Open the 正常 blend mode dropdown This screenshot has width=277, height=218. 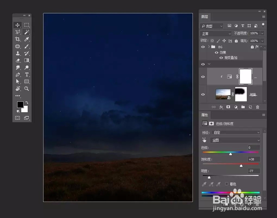216,33
